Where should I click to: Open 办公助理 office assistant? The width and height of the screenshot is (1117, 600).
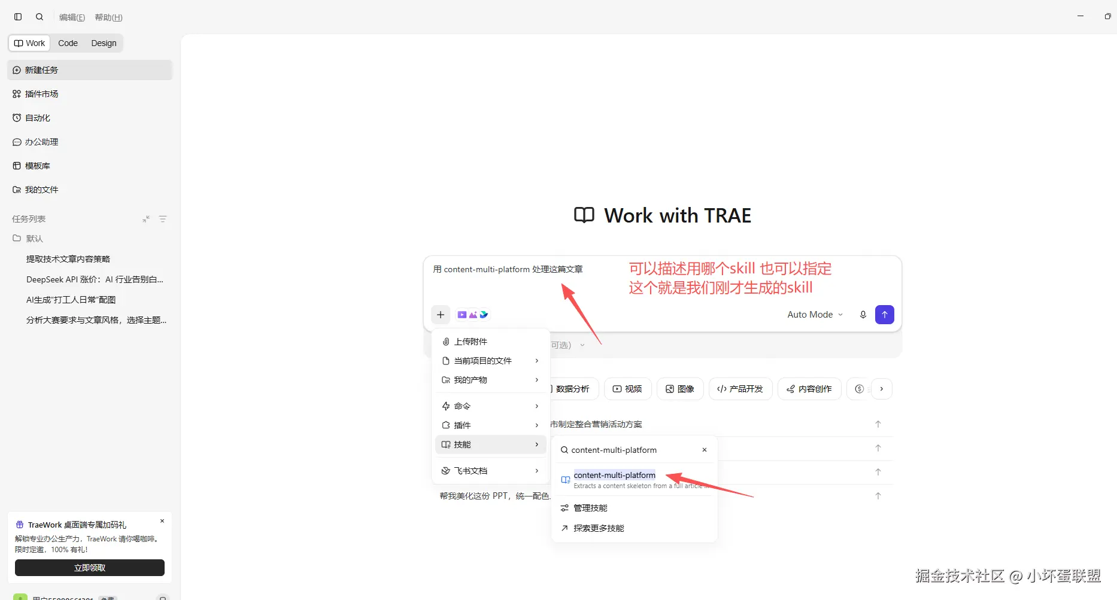pos(90,142)
